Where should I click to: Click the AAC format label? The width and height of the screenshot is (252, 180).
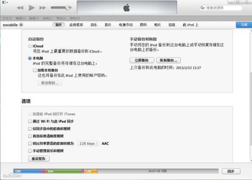[x=105, y=143]
